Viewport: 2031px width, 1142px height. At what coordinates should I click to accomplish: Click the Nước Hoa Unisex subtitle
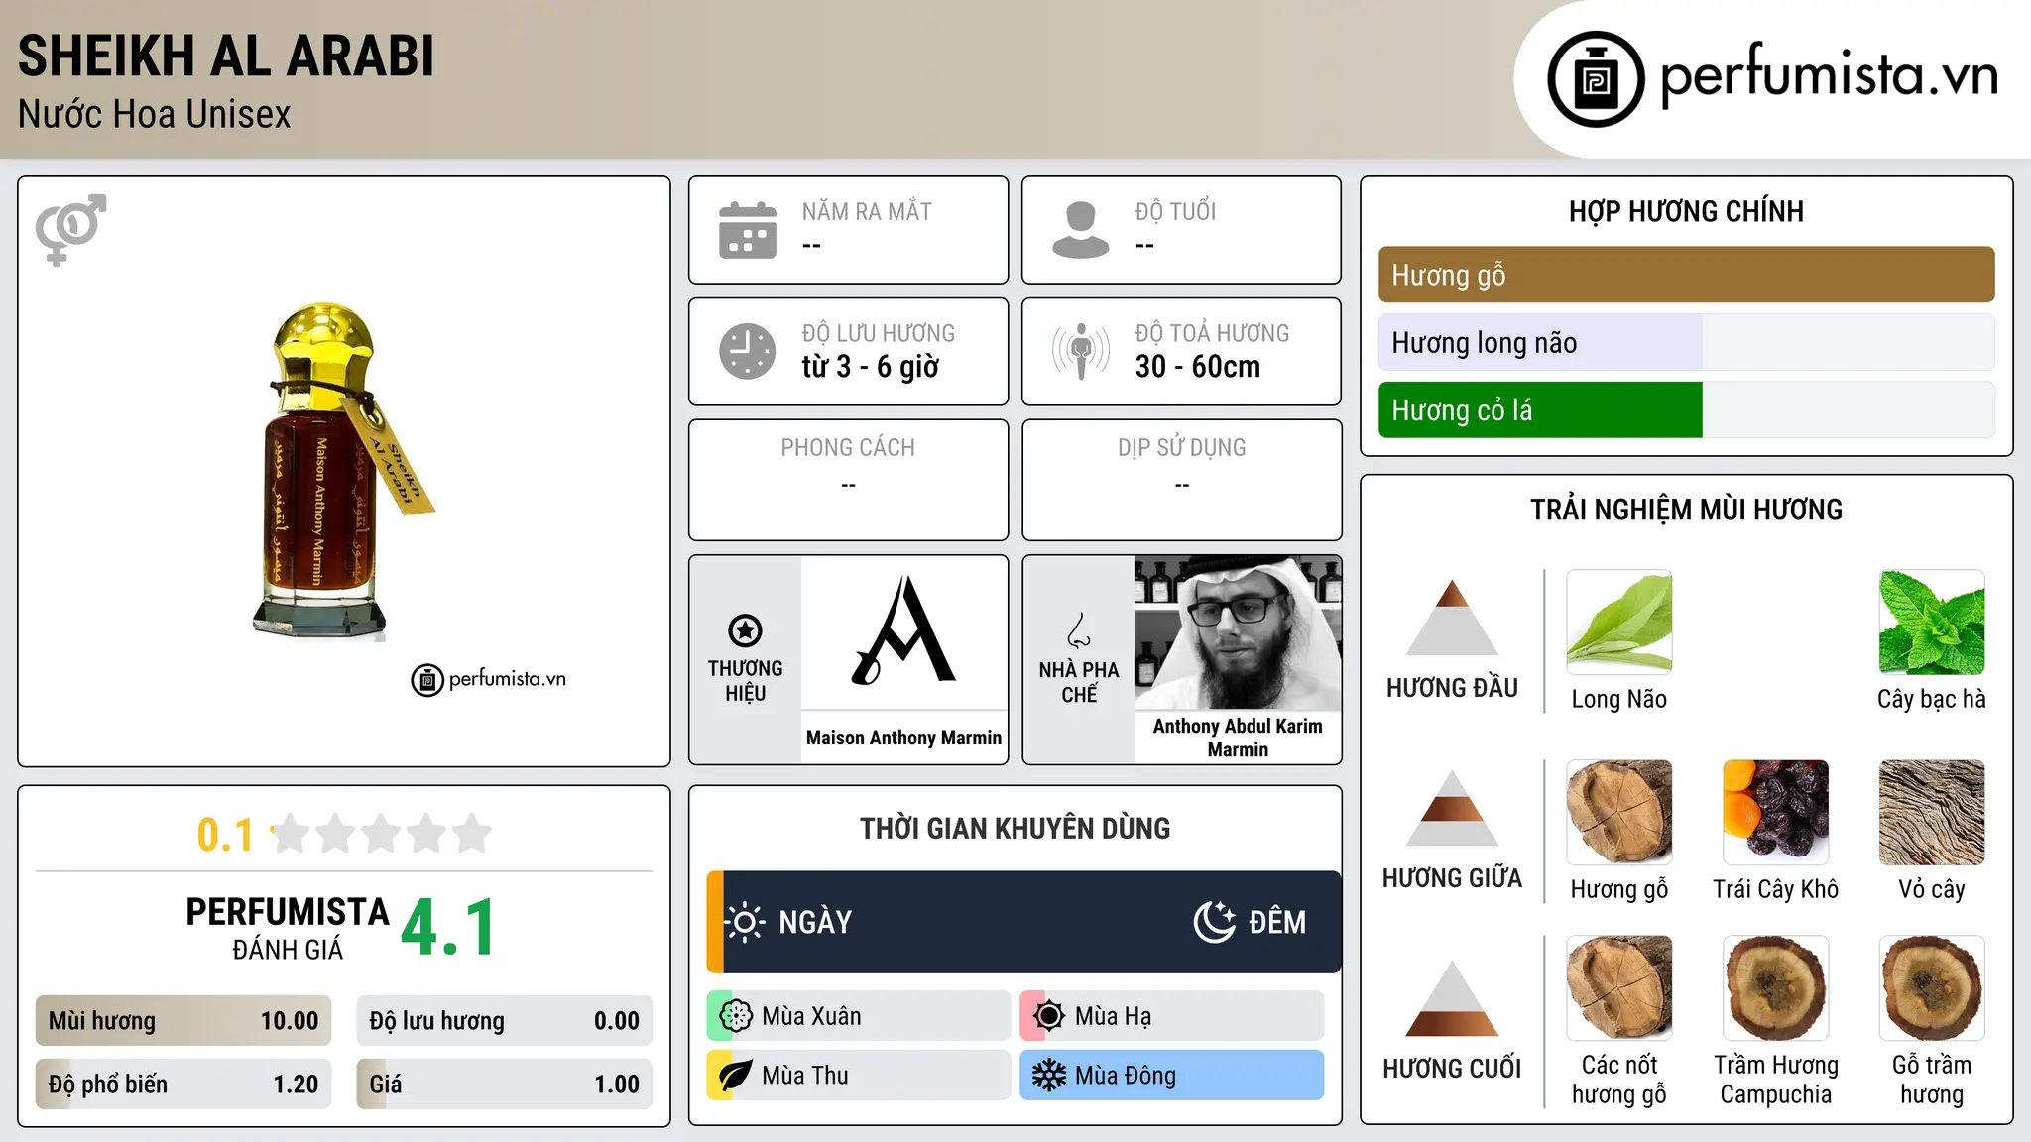point(155,114)
